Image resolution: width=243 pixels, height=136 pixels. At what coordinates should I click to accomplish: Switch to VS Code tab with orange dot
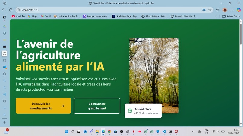[x=5, y=67]
